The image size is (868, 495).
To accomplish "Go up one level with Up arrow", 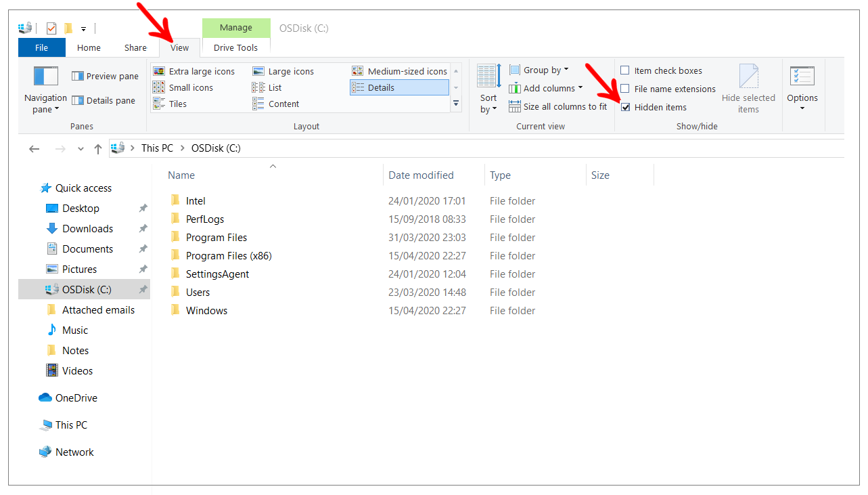I will point(98,149).
